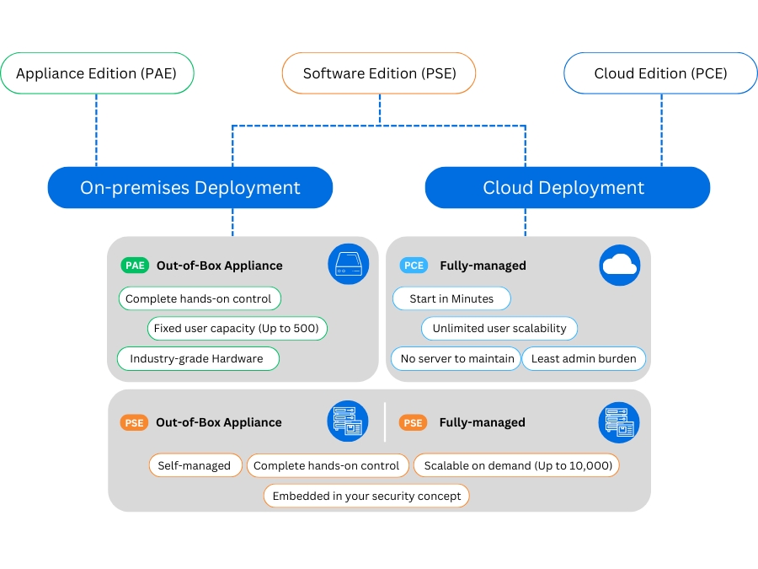Screen dimensions: 758x569
Task: Click the hardware appliance icon
Action: (348, 264)
